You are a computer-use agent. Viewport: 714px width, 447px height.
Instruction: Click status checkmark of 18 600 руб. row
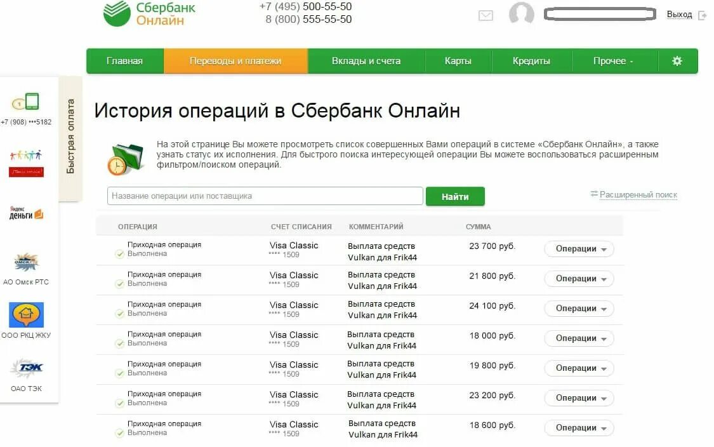[x=120, y=433]
